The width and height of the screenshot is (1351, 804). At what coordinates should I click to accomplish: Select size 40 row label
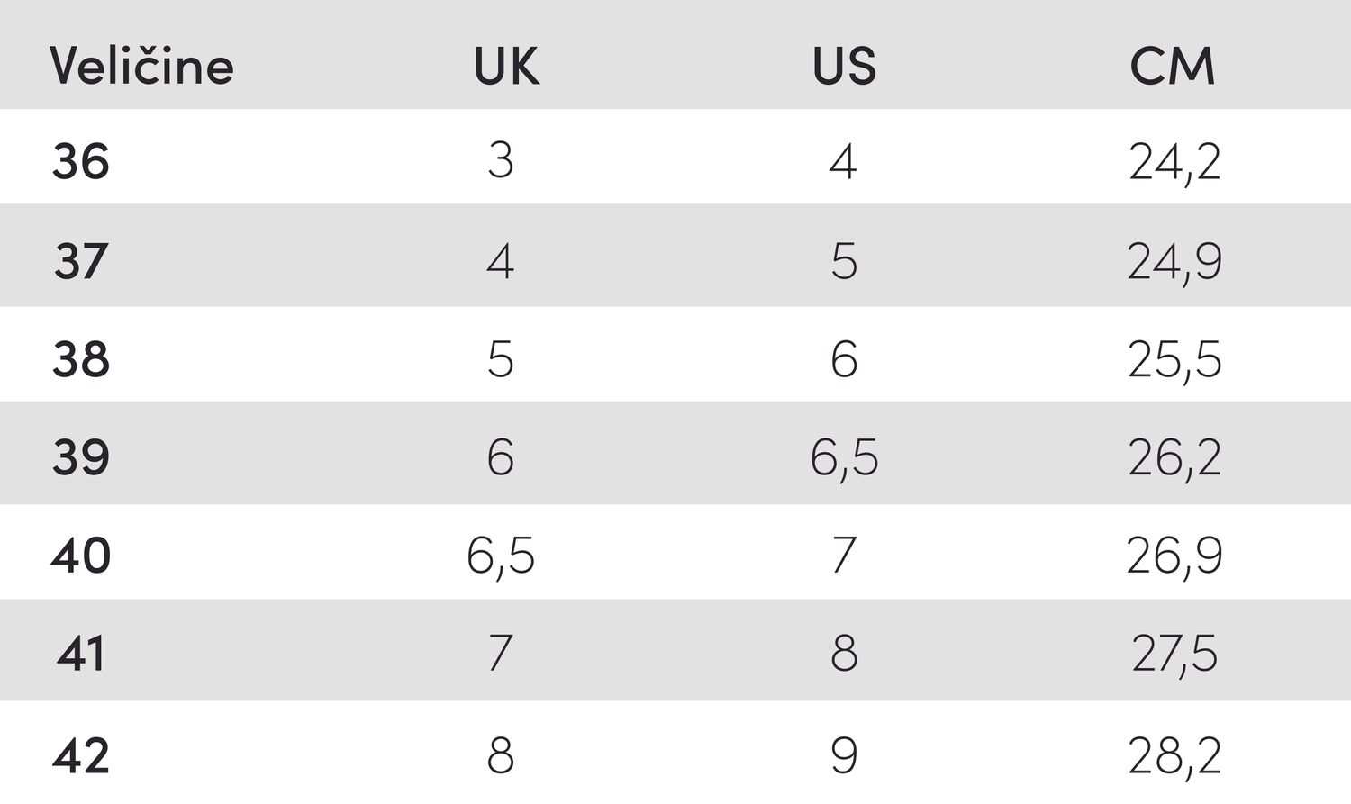point(81,556)
